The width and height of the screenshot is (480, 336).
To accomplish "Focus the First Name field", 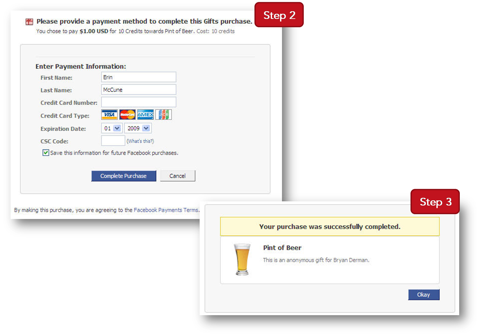I will (139, 77).
